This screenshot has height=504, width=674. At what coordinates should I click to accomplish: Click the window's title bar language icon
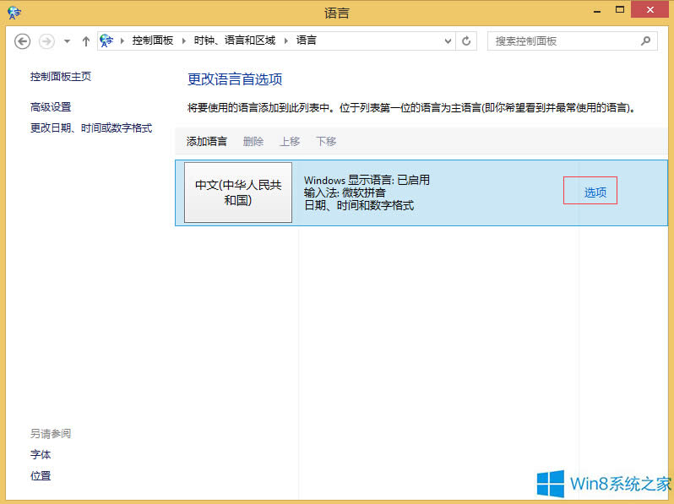14,13
